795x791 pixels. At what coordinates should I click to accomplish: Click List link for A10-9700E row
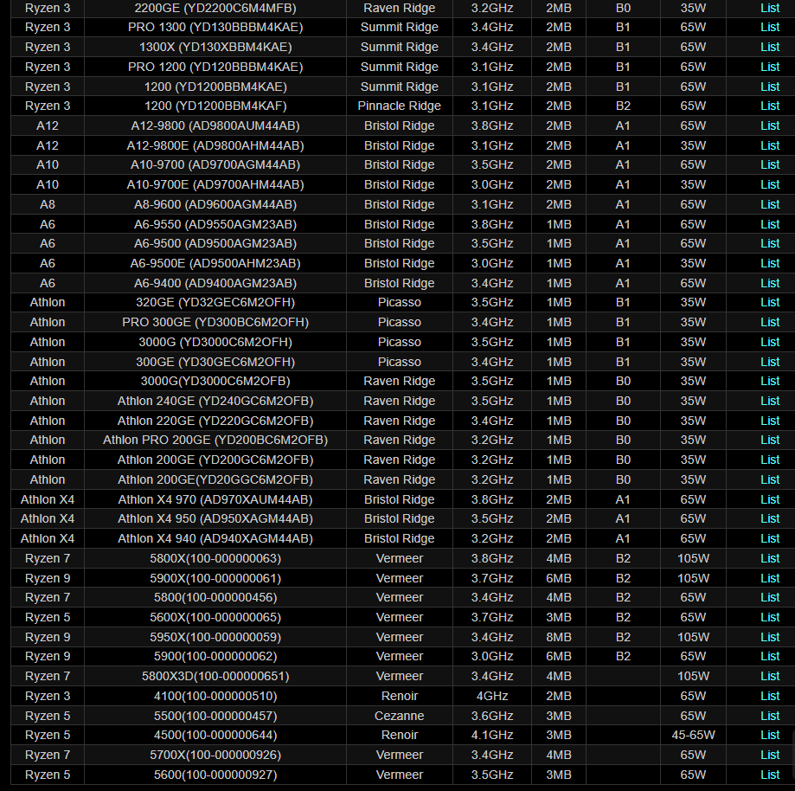pyautogui.click(x=770, y=184)
